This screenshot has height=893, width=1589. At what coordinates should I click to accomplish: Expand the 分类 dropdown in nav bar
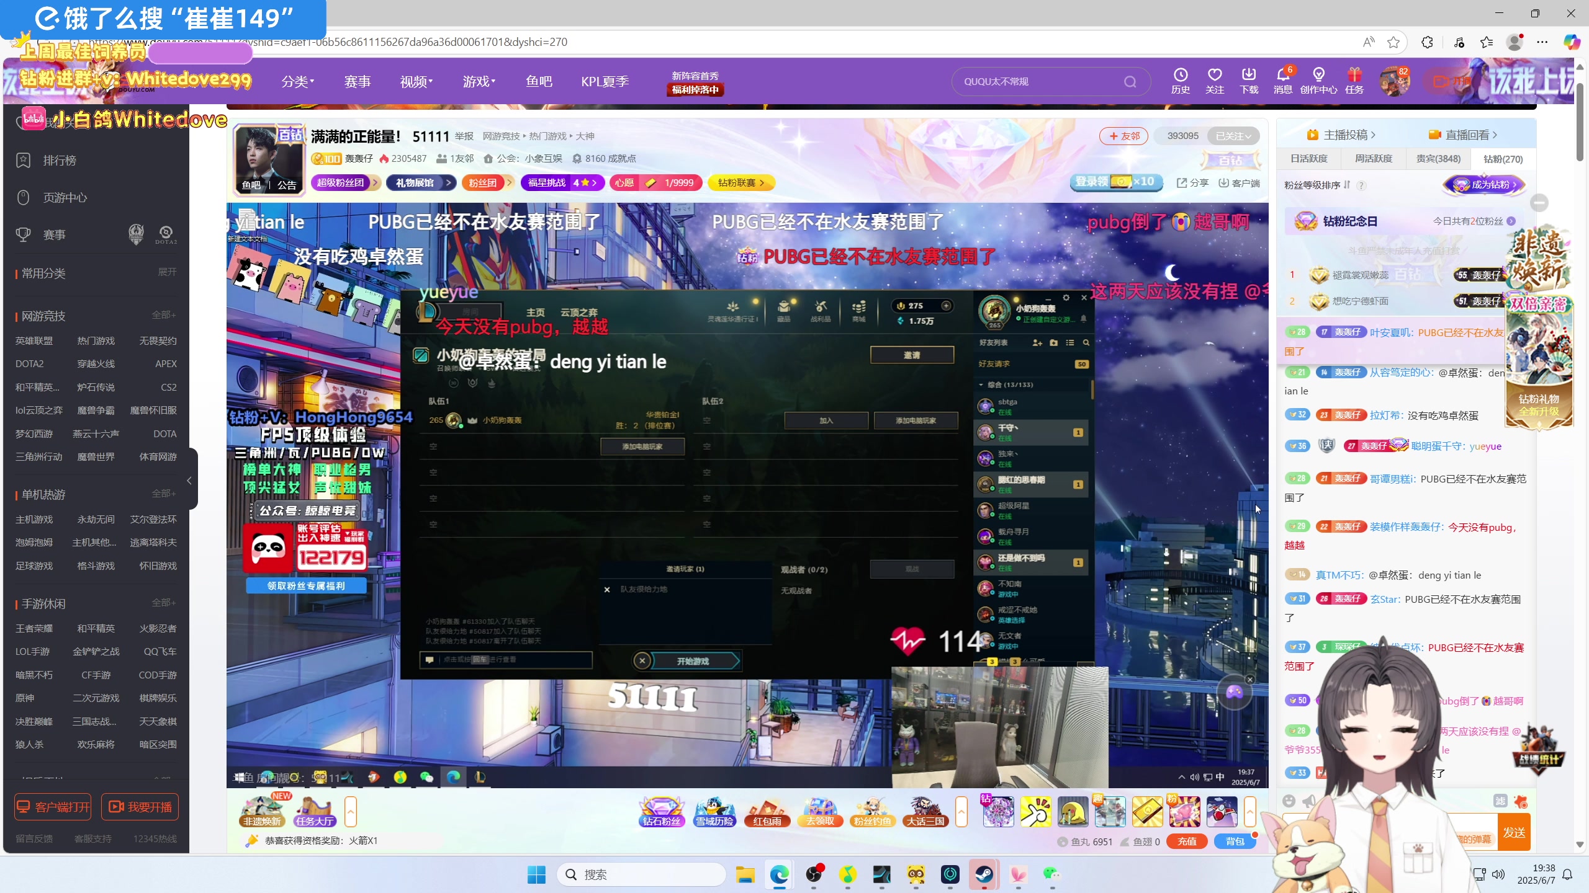(297, 81)
